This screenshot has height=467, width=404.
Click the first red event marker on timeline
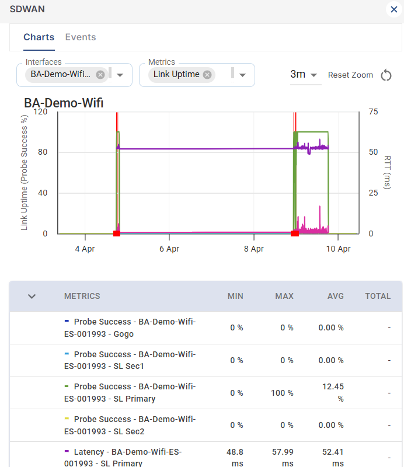coord(117,233)
